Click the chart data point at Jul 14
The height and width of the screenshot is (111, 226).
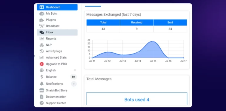[x=138, y=52]
